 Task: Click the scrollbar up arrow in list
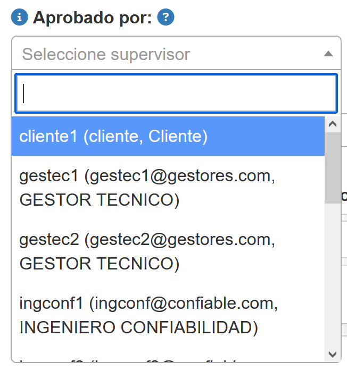(x=333, y=124)
